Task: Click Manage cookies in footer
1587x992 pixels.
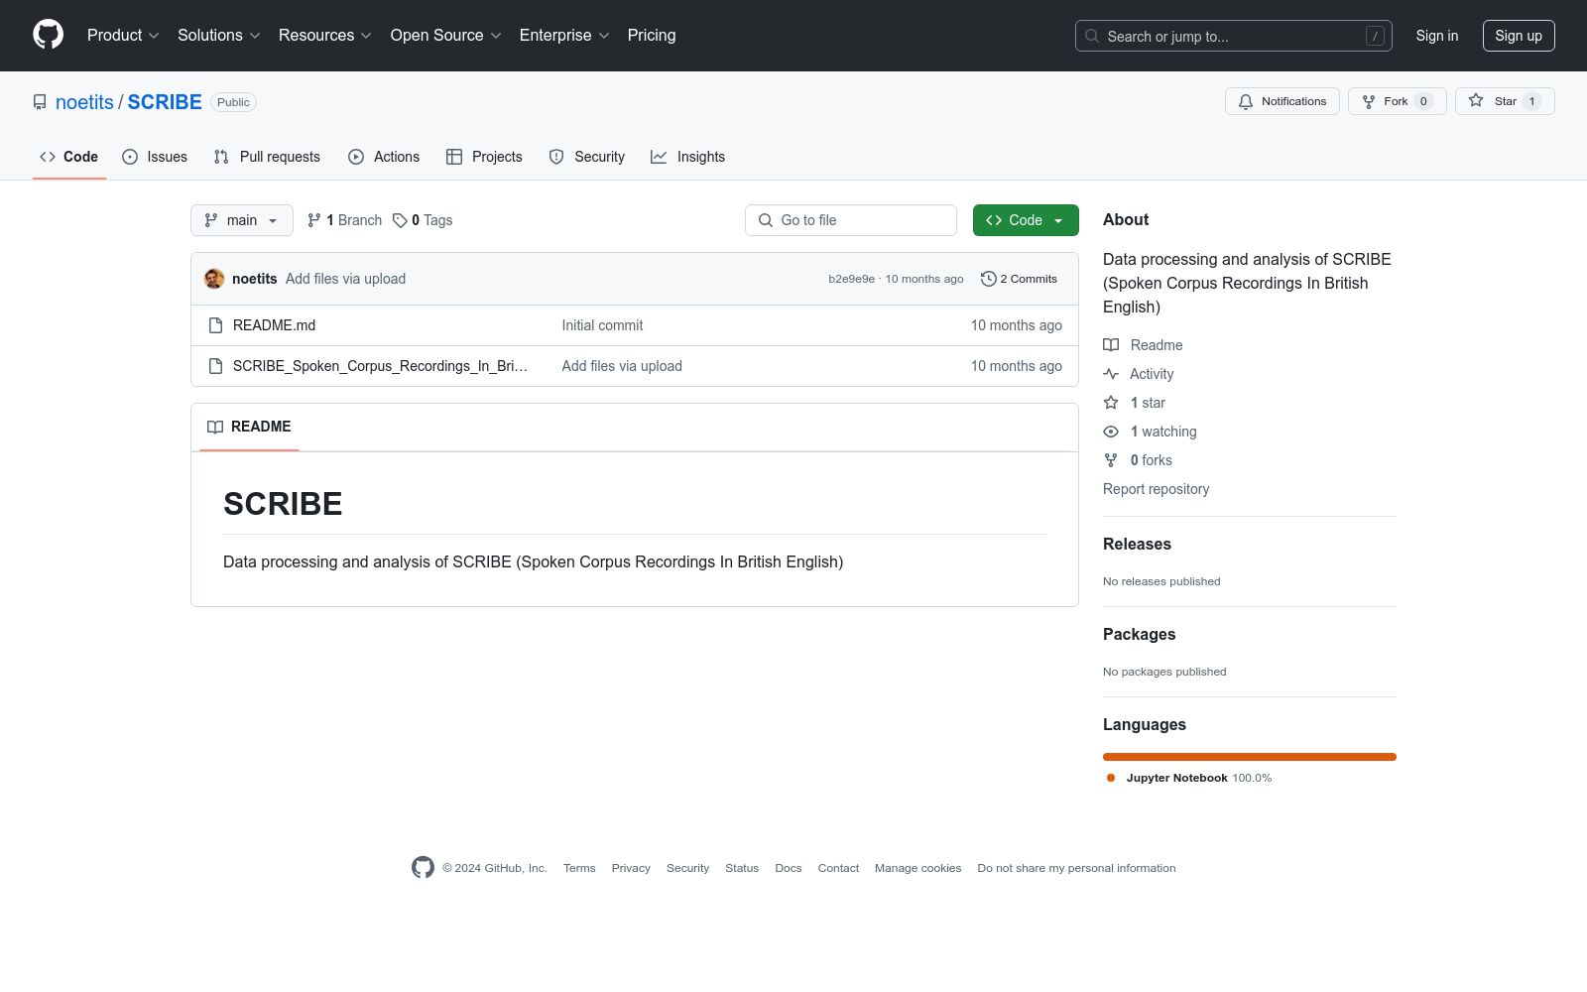Action: (918, 868)
